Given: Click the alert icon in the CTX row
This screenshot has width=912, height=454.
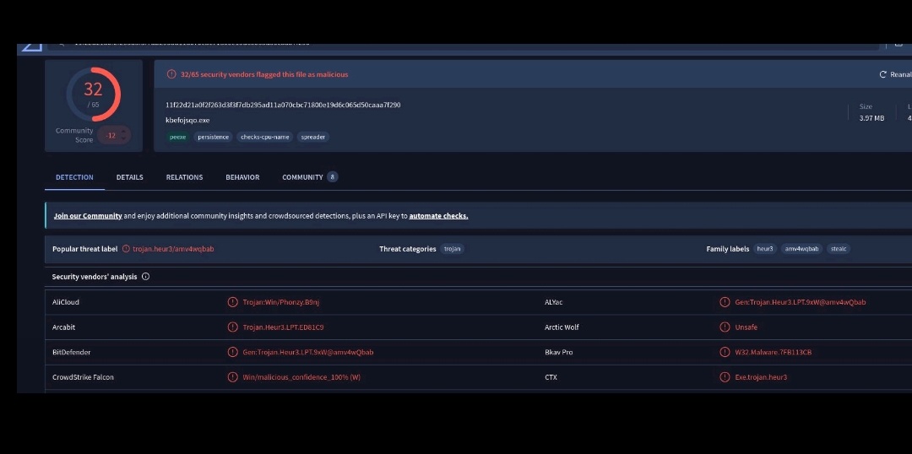Looking at the screenshot, I should click(725, 376).
